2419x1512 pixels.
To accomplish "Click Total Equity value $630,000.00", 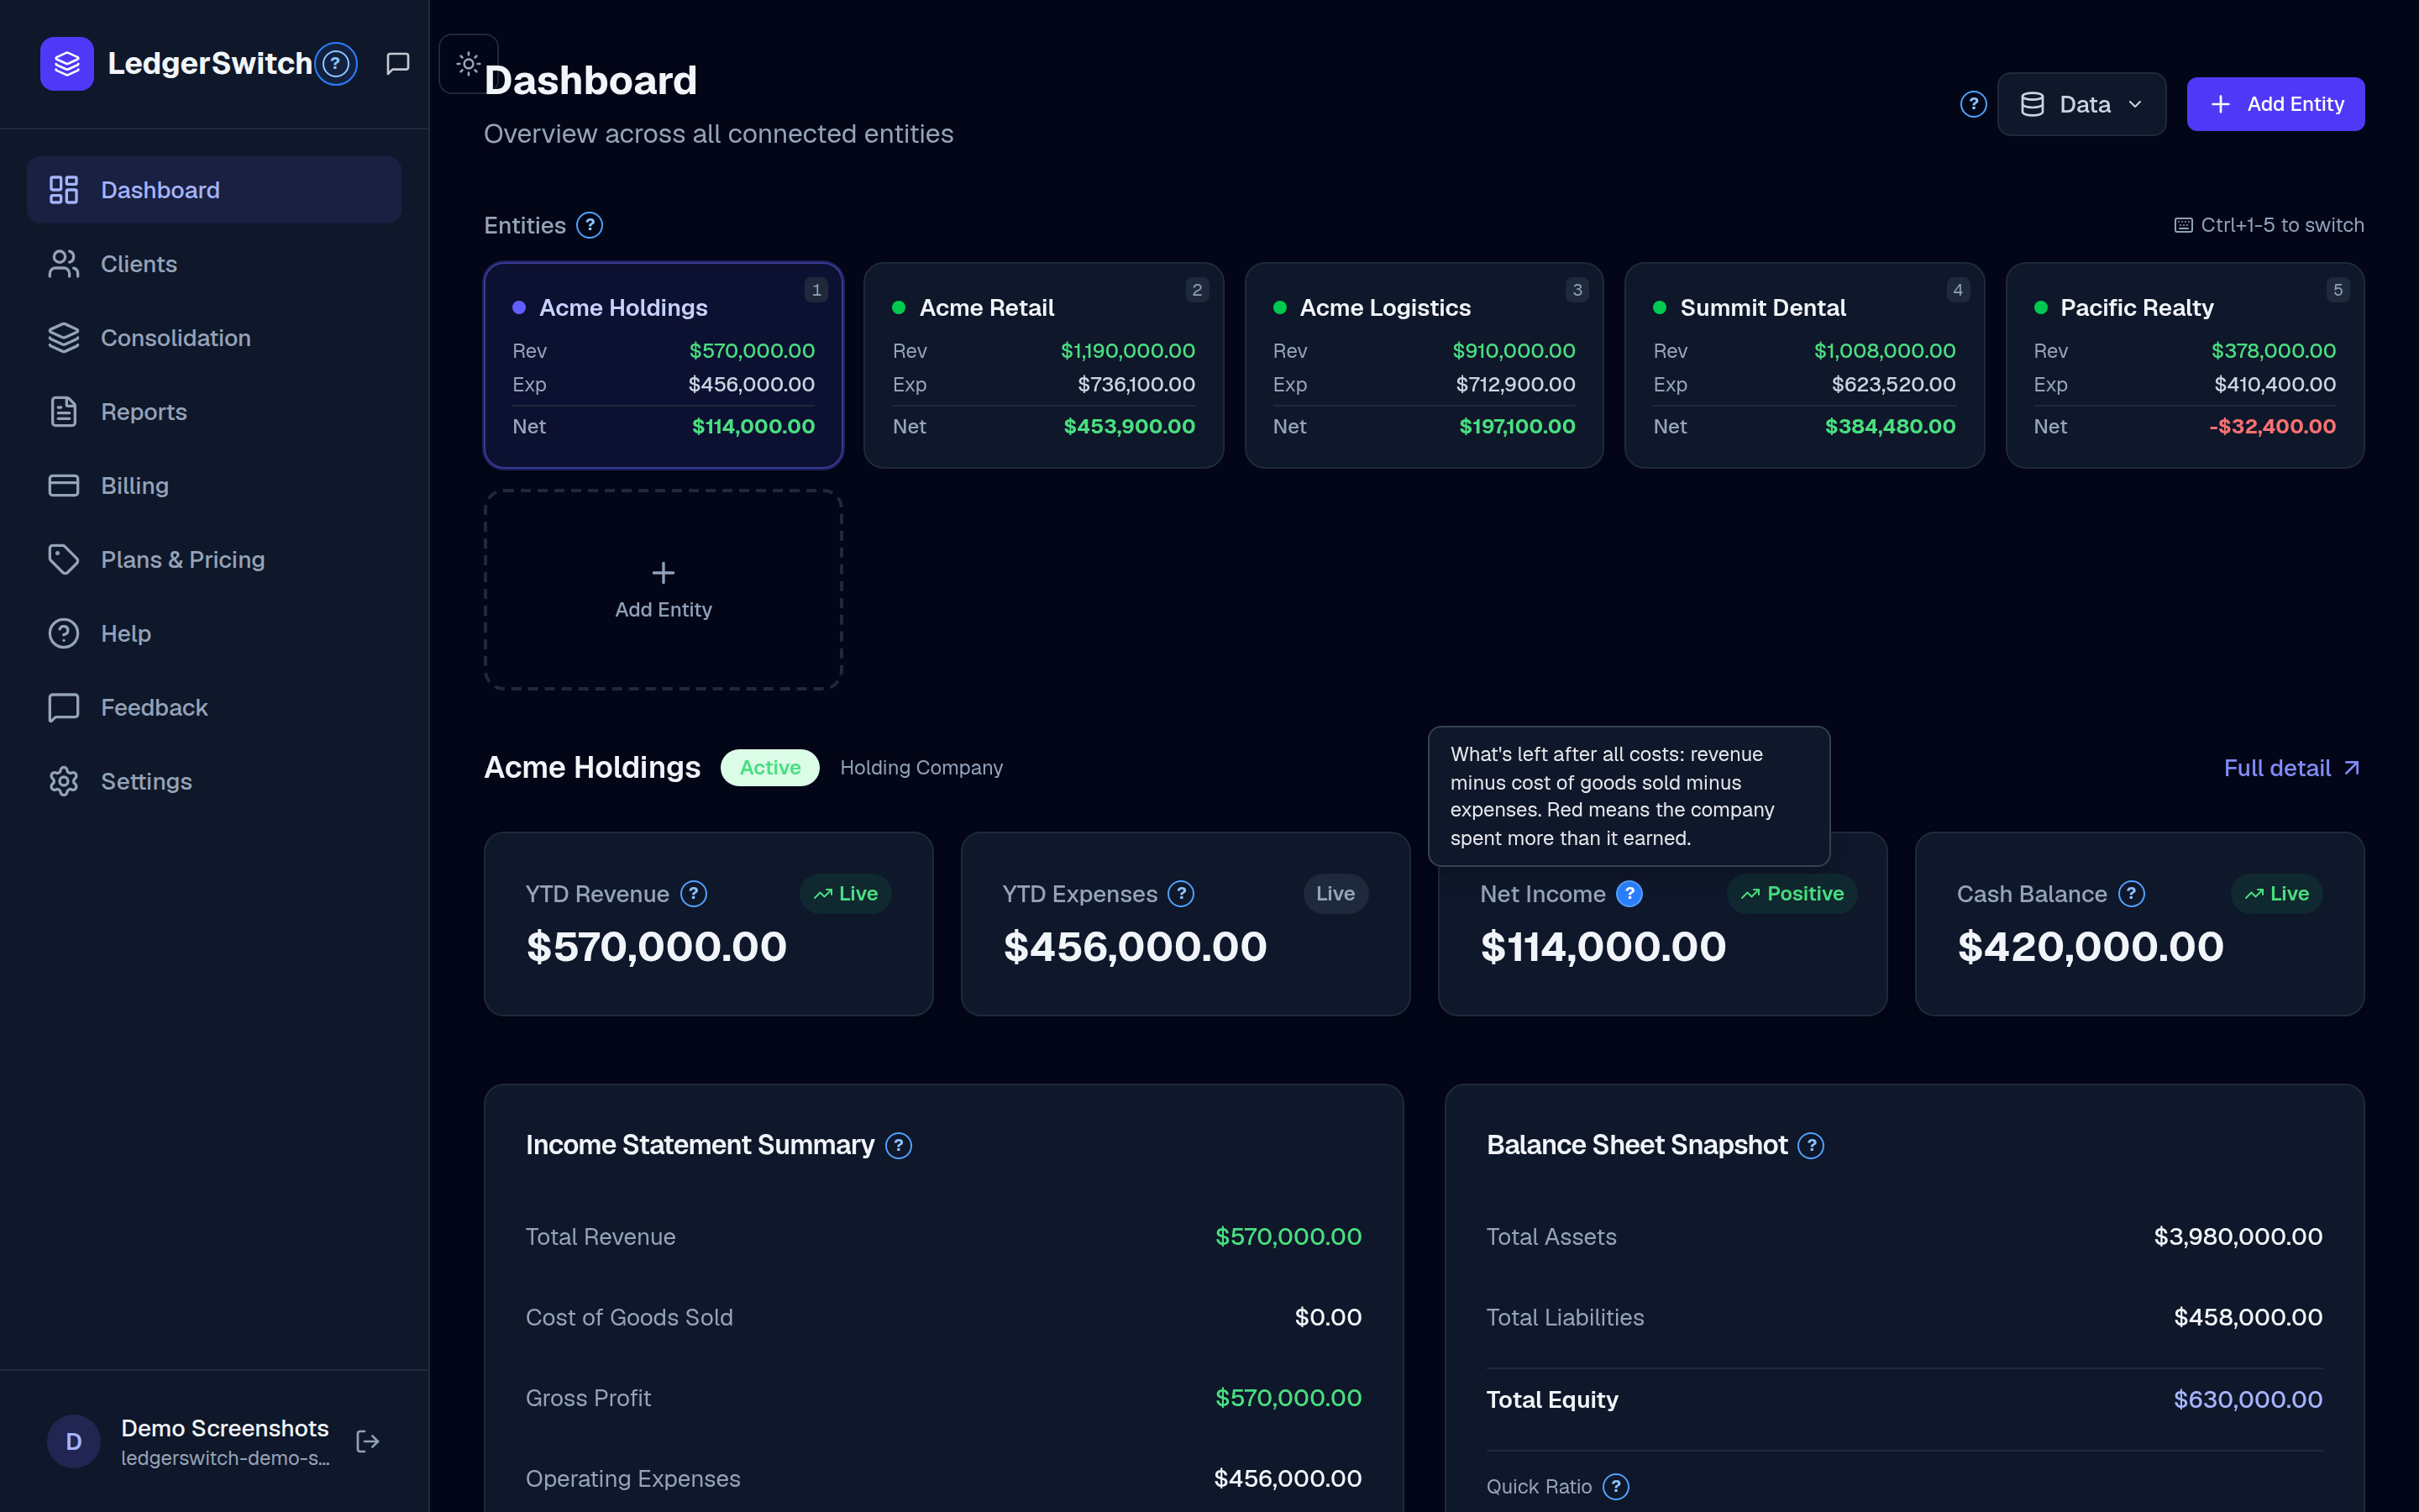I will coord(2248,1400).
